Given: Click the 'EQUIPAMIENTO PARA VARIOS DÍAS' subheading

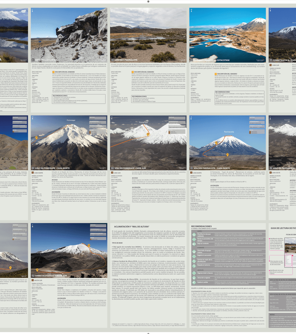Looking at the screenshot, I should [203, 314].
